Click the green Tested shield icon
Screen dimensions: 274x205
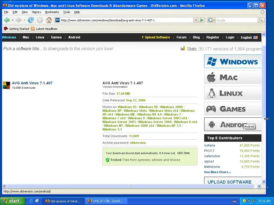(x=108, y=160)
